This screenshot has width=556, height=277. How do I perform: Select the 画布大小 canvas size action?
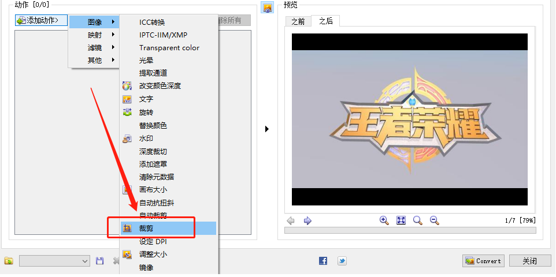(153, 189)
